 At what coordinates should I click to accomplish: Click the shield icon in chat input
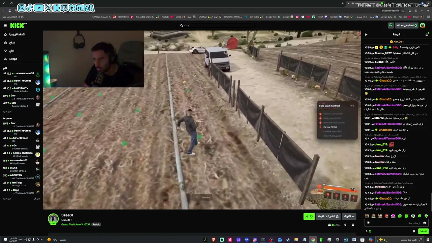(368, 223)
